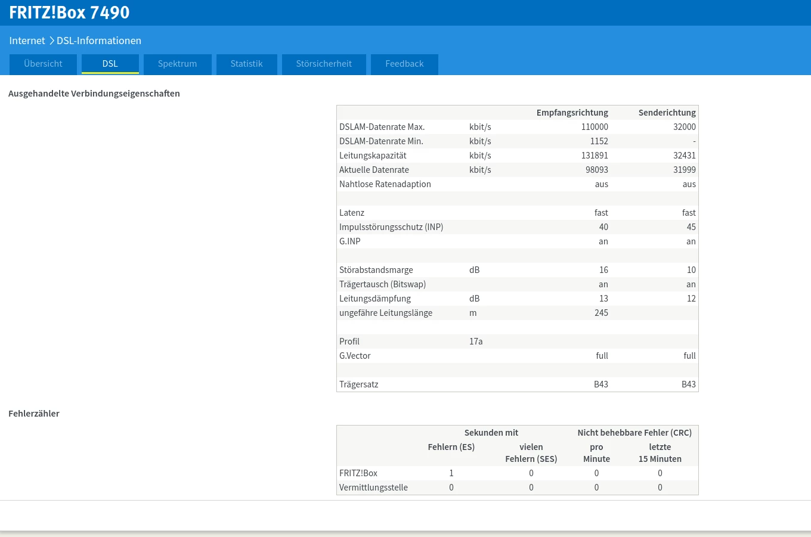
Task: Select the Leitungskapazität row label
Action: (x=373, y=156)
